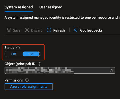Click the Refresh label in toolbar

59,30
